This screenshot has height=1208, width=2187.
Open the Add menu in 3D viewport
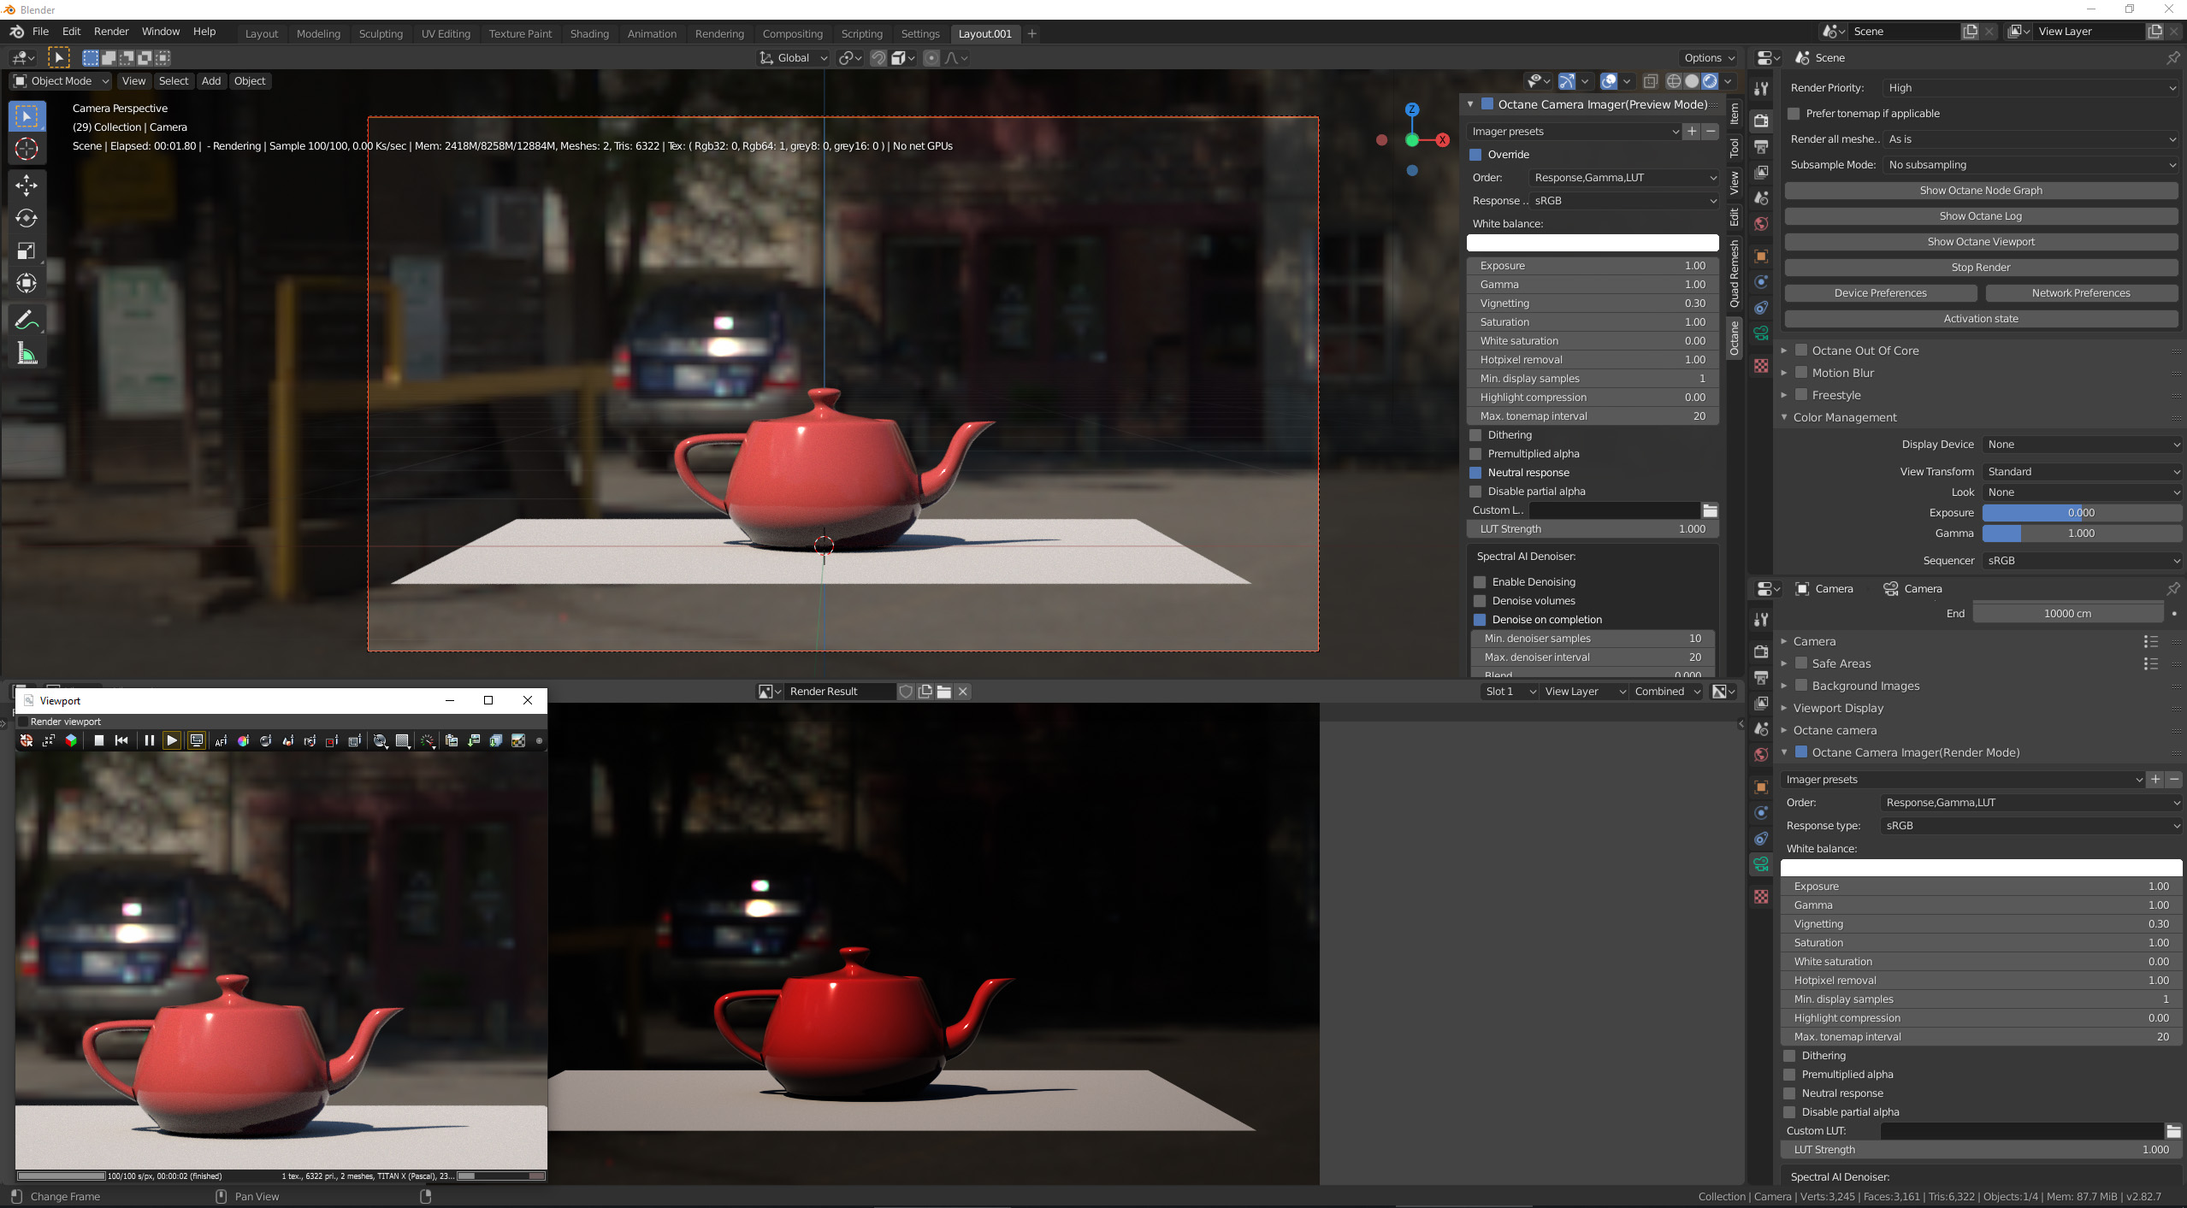click(x=211, y=81)
